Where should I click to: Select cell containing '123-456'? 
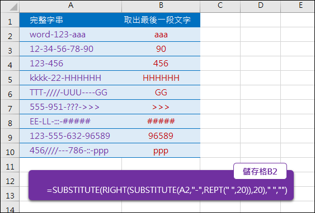(x=70, y=64)
